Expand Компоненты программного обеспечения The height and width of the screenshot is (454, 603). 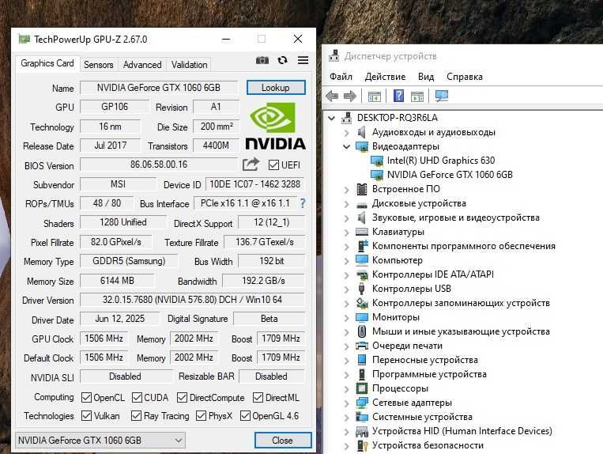(346, 247)
